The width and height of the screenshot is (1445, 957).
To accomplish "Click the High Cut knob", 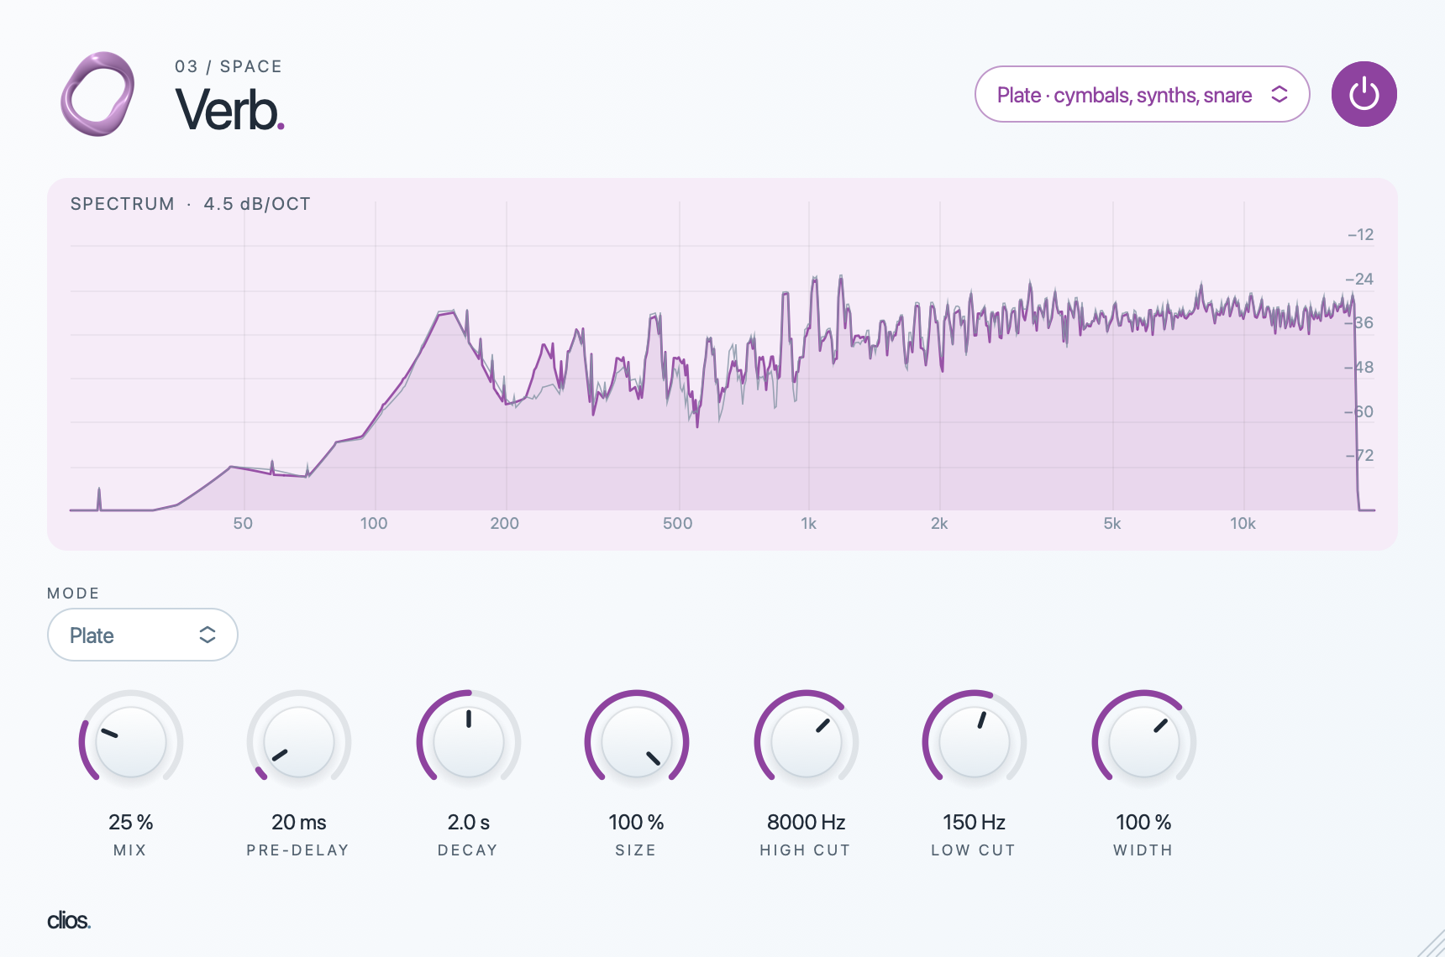I will click(x=807, y=742).
